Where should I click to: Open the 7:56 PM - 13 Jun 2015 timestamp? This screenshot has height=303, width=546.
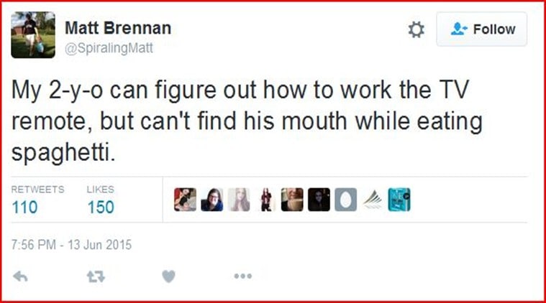point(72,245)
